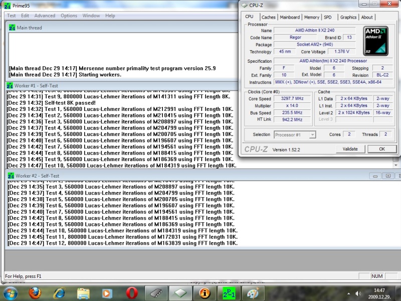The height and width of the screenshot is (301, 401).
Task: Click the Worker #1 window icon
Action: (x=10, y=85)
